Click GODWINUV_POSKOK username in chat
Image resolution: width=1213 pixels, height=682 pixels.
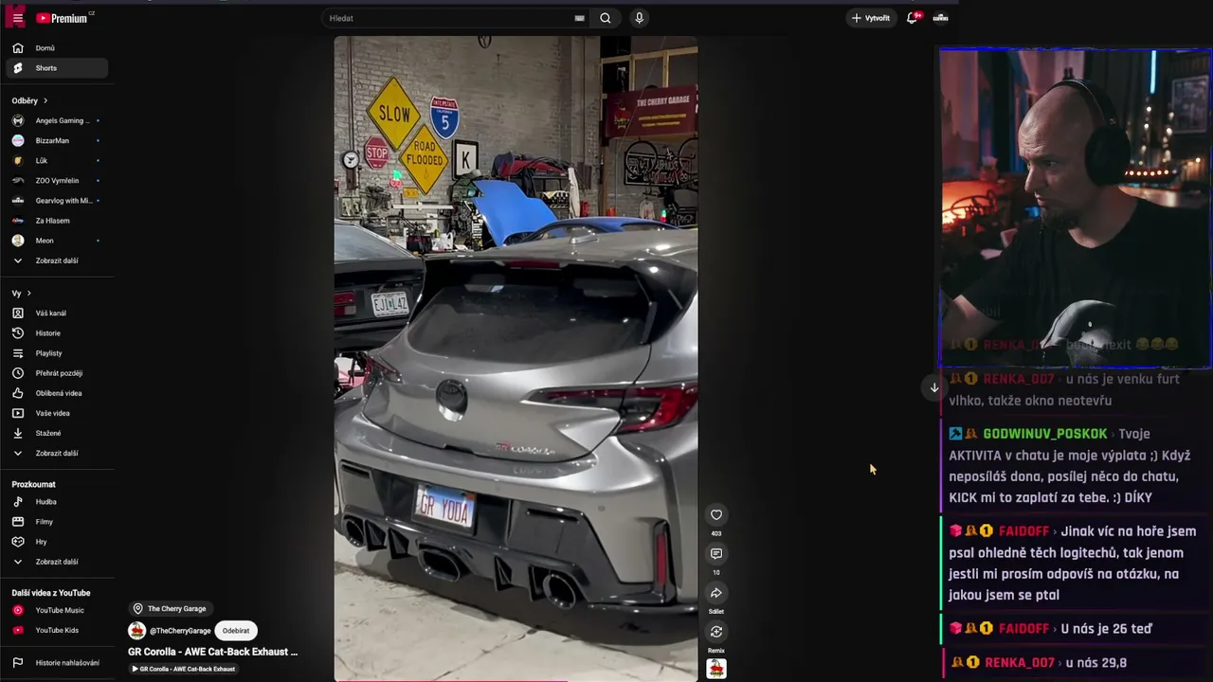1045,434
